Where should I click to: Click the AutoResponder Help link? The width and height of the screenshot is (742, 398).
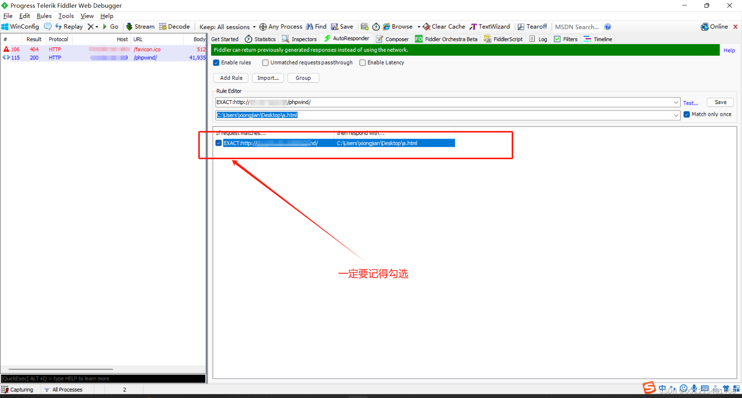(x=729, y=50)
